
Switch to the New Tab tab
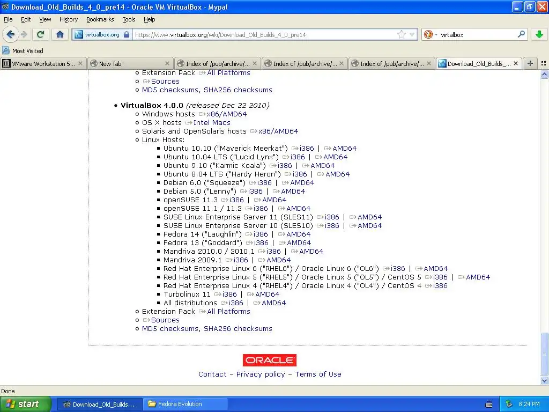tap(130, 63)
